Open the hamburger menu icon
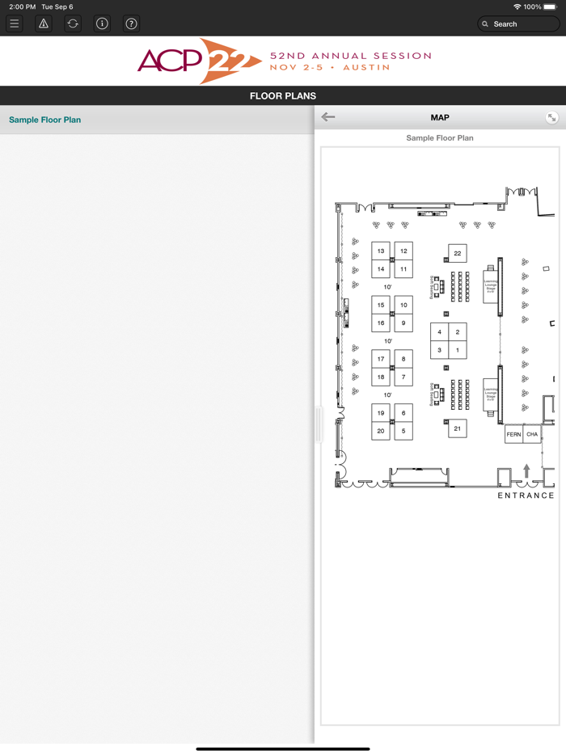 pyautogui.click(x=15, y=23)
